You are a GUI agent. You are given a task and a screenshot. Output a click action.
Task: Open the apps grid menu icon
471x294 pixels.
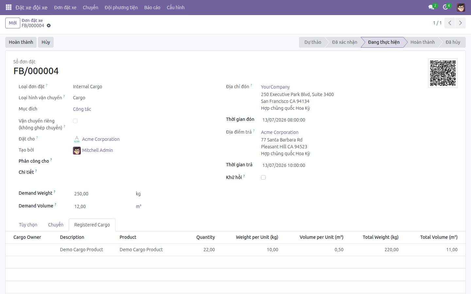[9, 7]
